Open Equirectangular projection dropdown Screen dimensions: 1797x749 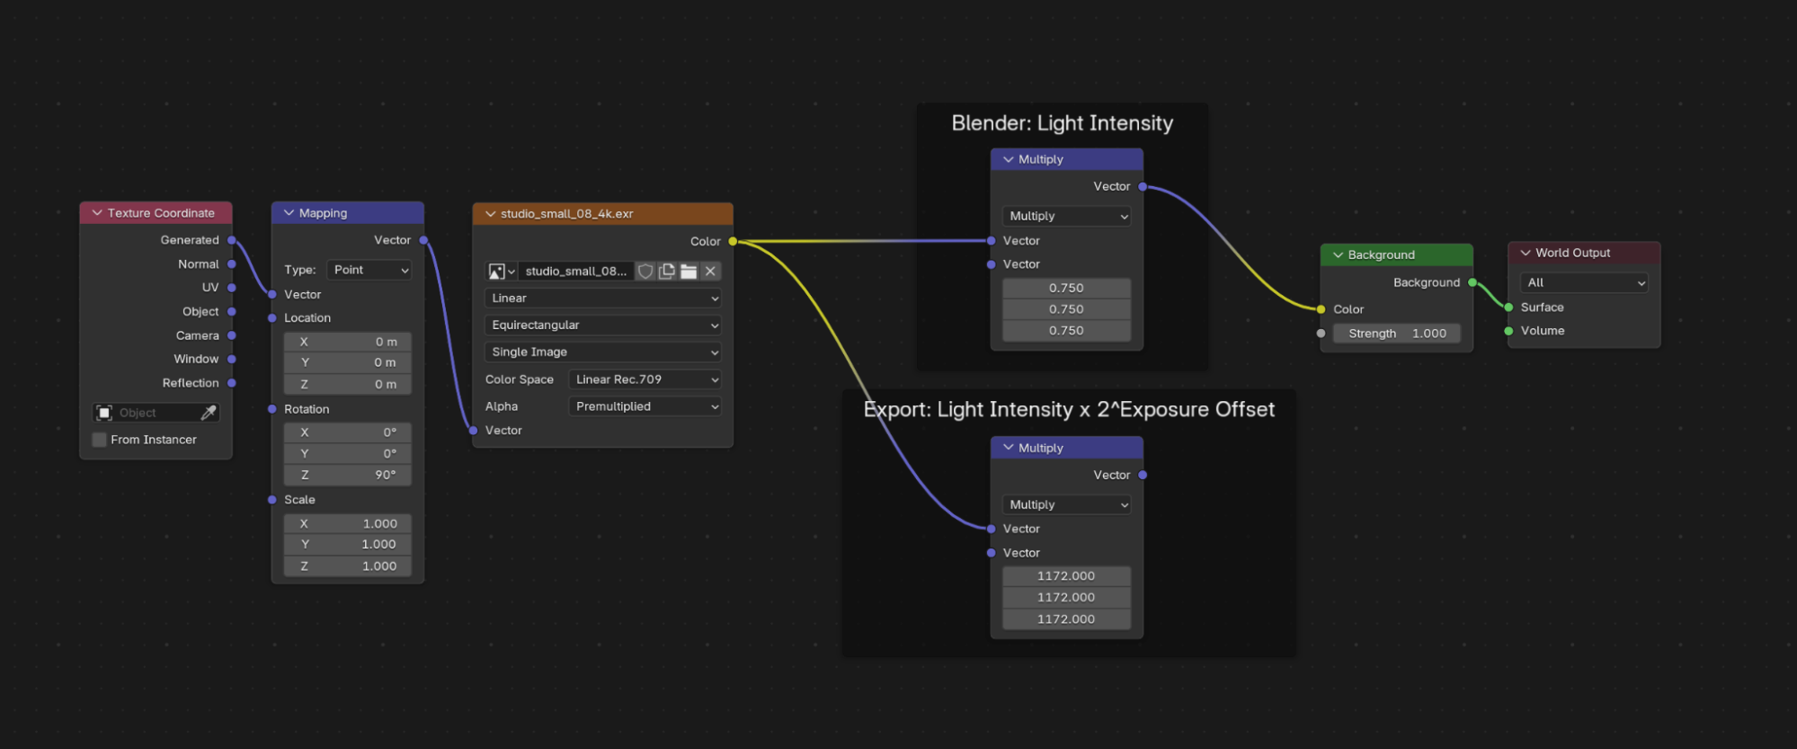point(602,325)
